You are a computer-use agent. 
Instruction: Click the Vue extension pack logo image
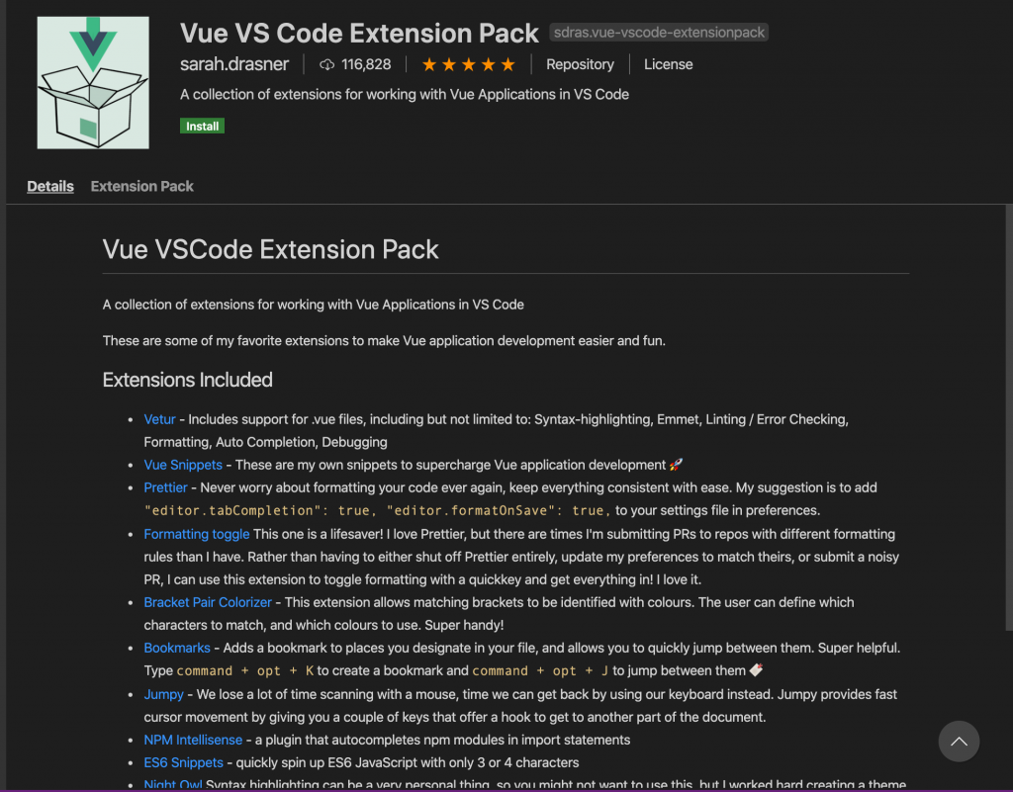[x=92, y=82]
